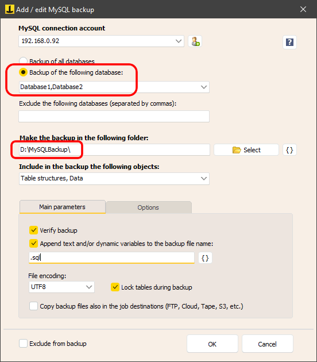Expand the Table structures, Data dropdown
The image size is (317, 362).
pos(204,179)
